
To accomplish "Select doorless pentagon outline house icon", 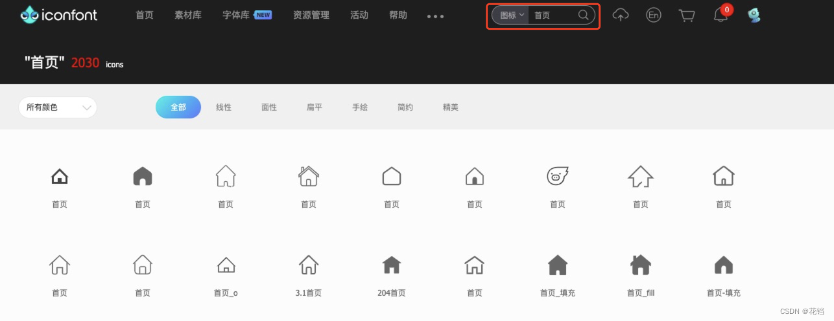I will tap(392, 175).
